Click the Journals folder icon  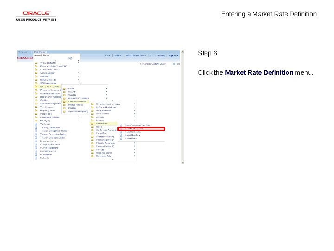[x=92, y=117]
